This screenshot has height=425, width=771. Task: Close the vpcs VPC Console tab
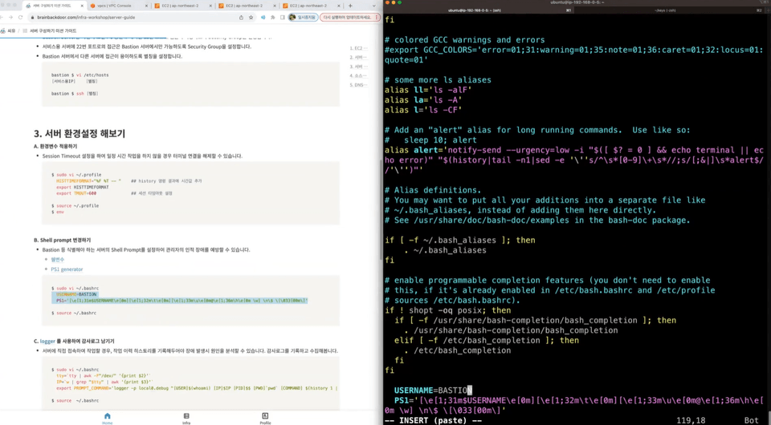click(146, 6)
